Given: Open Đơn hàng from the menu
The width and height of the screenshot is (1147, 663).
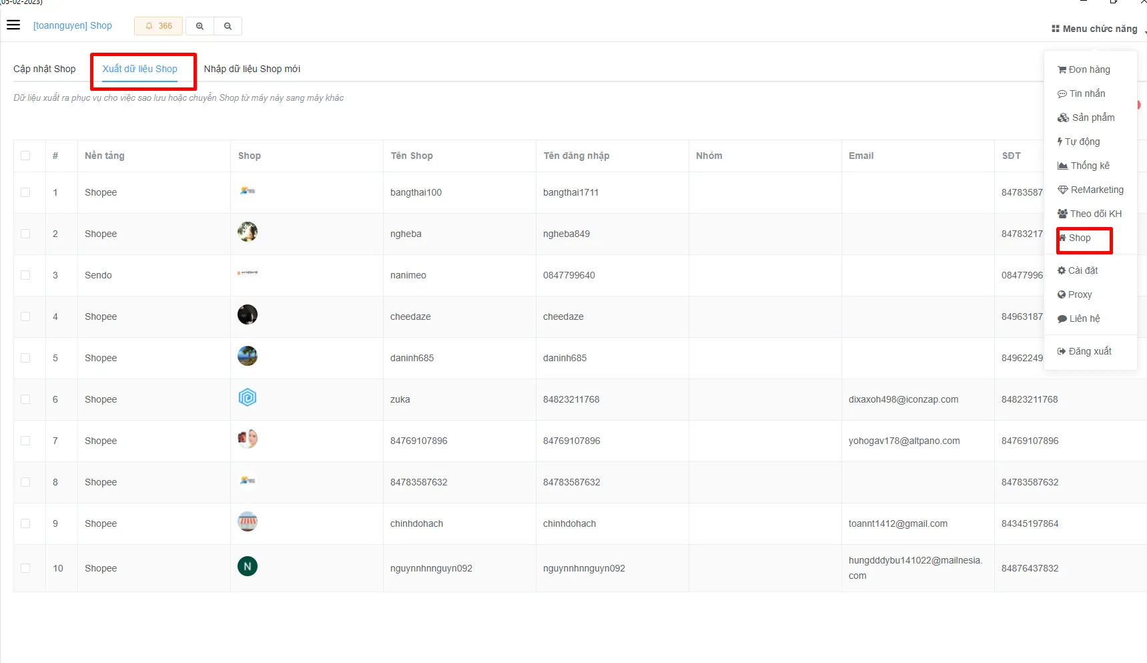Looking at the screenshot, I should [1084, 69].
